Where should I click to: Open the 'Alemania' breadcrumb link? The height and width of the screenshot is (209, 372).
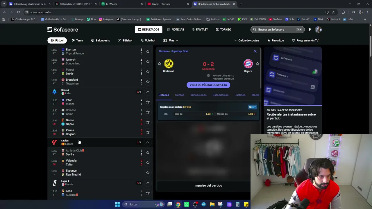pos(163,51)
